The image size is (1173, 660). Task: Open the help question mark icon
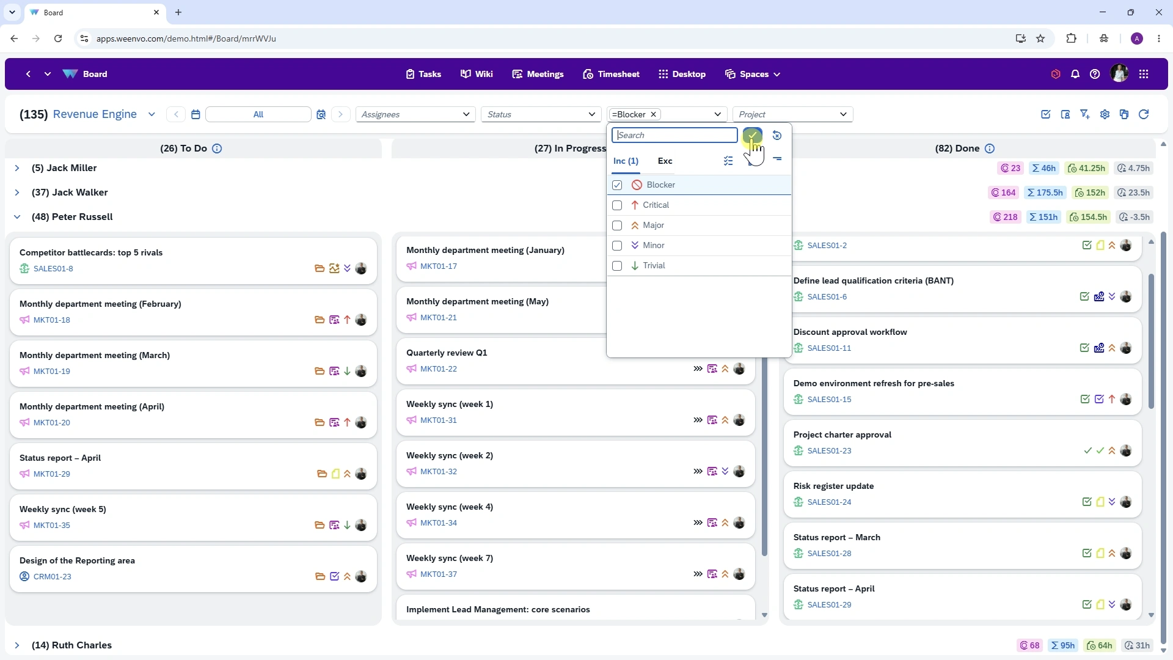(1095, 74)
